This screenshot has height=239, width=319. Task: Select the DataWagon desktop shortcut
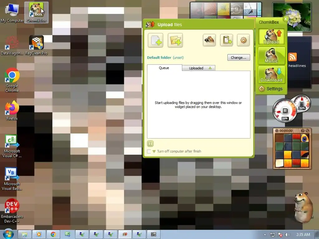[12, 45]
